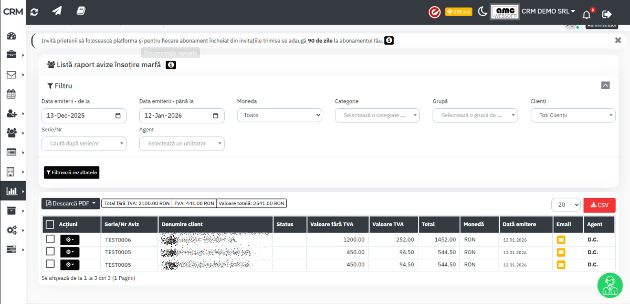Image resolution: width=630 pixels, height=304 pixels.
Task: Click the info icon beside report title
Action: (x=171, y=65)
